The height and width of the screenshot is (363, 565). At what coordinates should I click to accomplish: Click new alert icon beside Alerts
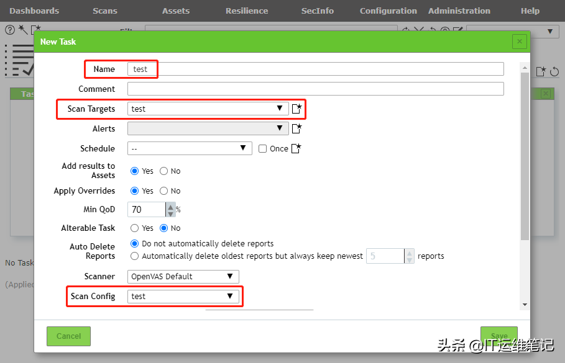pyautogui.click(x=297, y=128)
